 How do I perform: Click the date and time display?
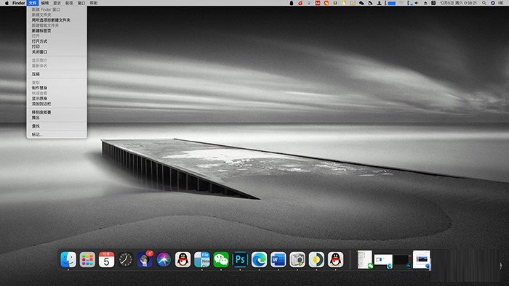pos(458,3)
